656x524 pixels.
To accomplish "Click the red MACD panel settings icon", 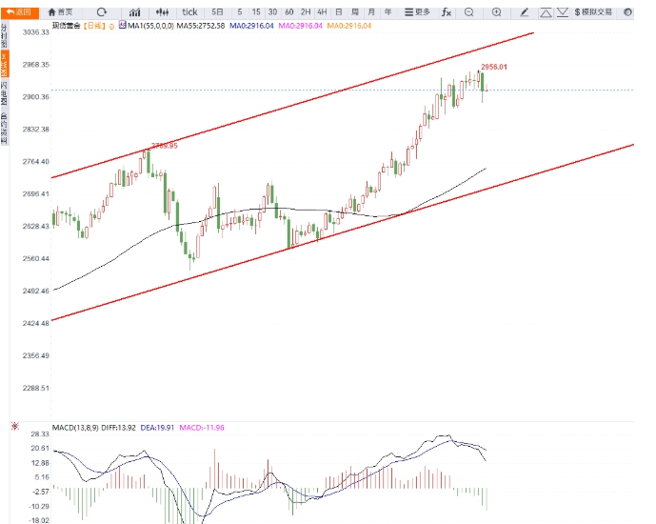I will [x=15, y=427].
